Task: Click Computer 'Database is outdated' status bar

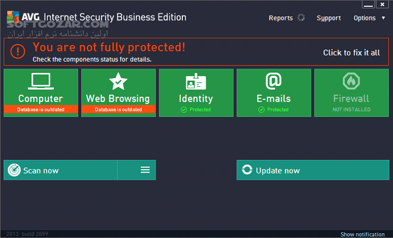Action: (41, 110)
